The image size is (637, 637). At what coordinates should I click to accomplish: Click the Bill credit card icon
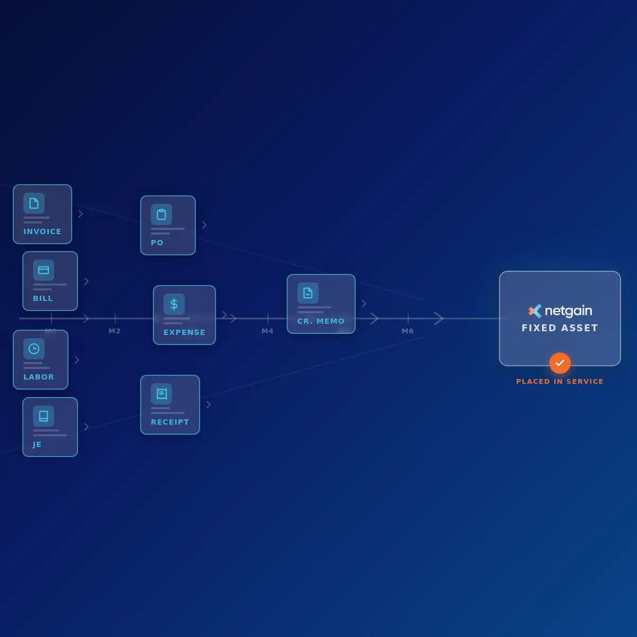44,270
